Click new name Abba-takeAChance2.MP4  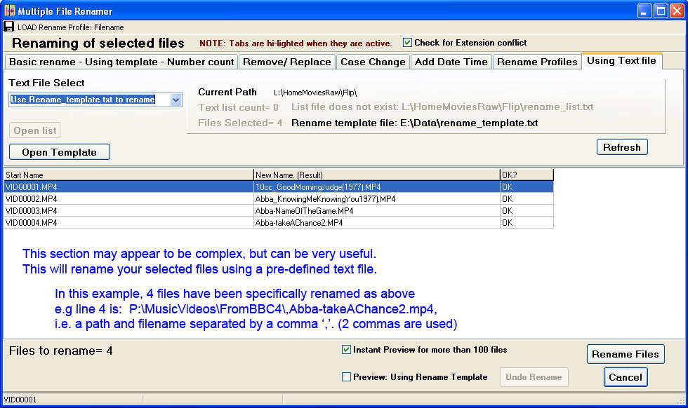click(x=299, y=223)
